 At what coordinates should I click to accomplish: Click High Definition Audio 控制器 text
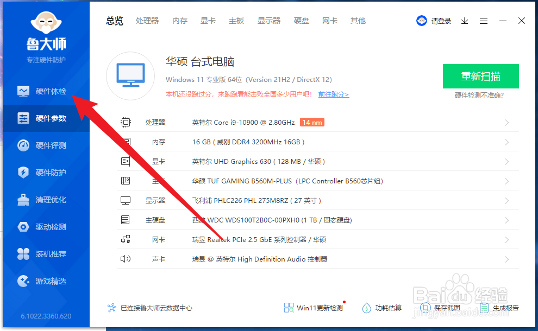click(x=260, y=259)
